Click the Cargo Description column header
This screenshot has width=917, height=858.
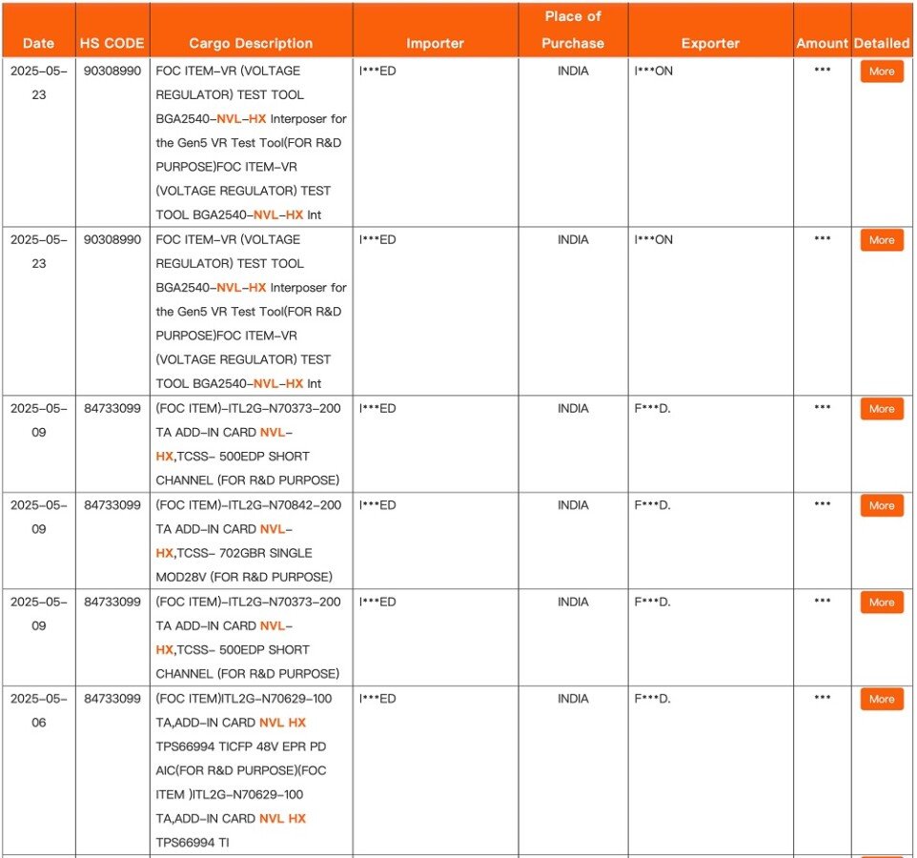coord(251,43)
